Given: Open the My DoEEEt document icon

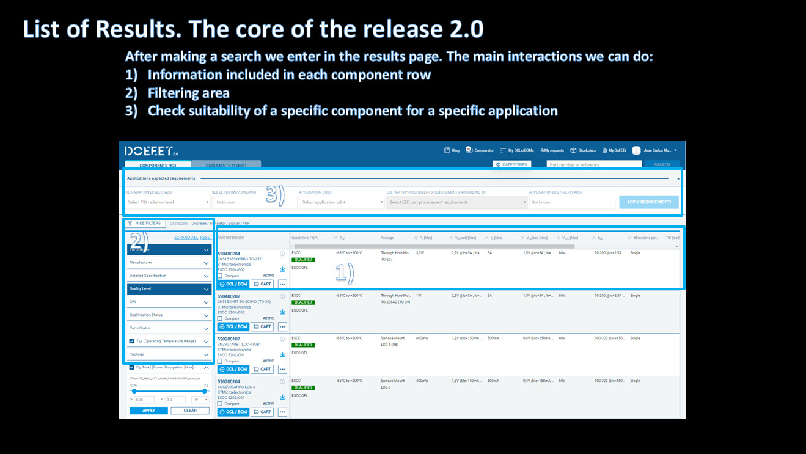Looking at the screenshot, I should [x=604, y=150].
